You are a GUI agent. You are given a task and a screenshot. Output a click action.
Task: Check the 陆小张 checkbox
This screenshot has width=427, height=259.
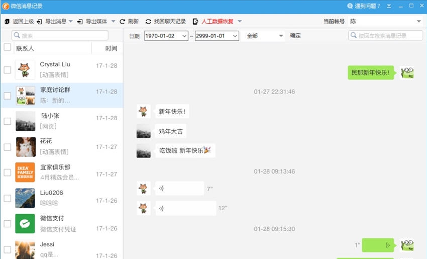click(8, 121)
